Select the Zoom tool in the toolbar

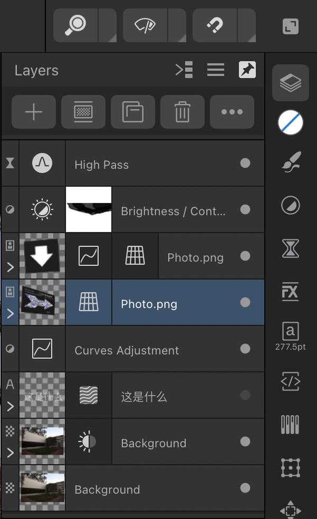point(76,25)
